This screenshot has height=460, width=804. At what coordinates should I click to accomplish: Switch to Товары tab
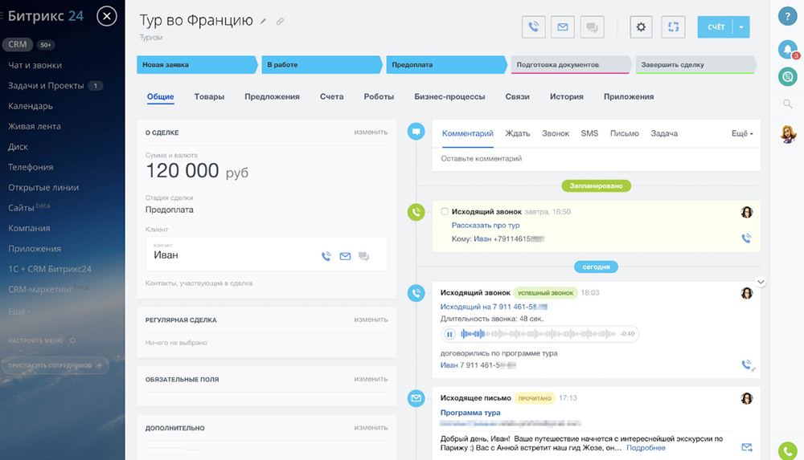[209, 96]
